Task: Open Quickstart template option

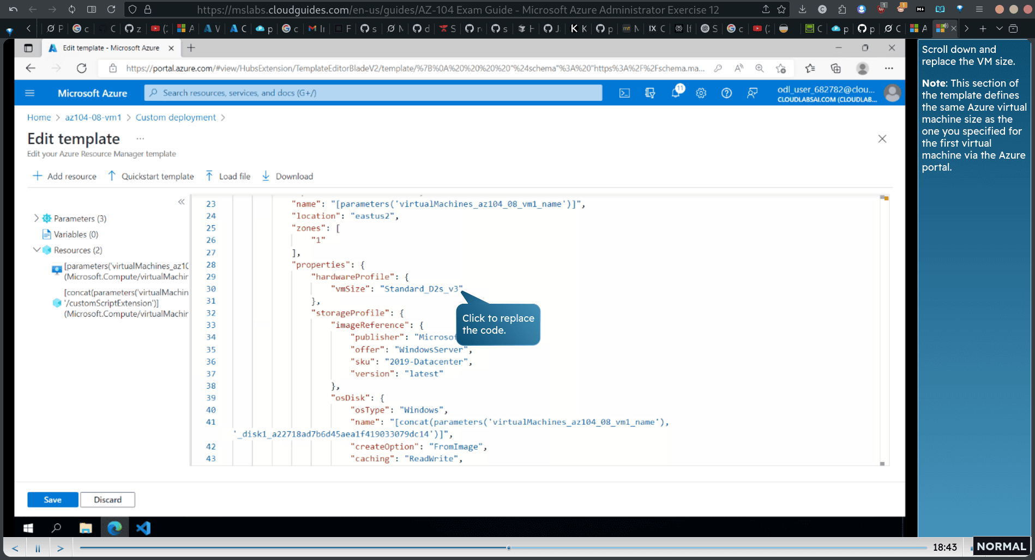Action: pos(151,176)
